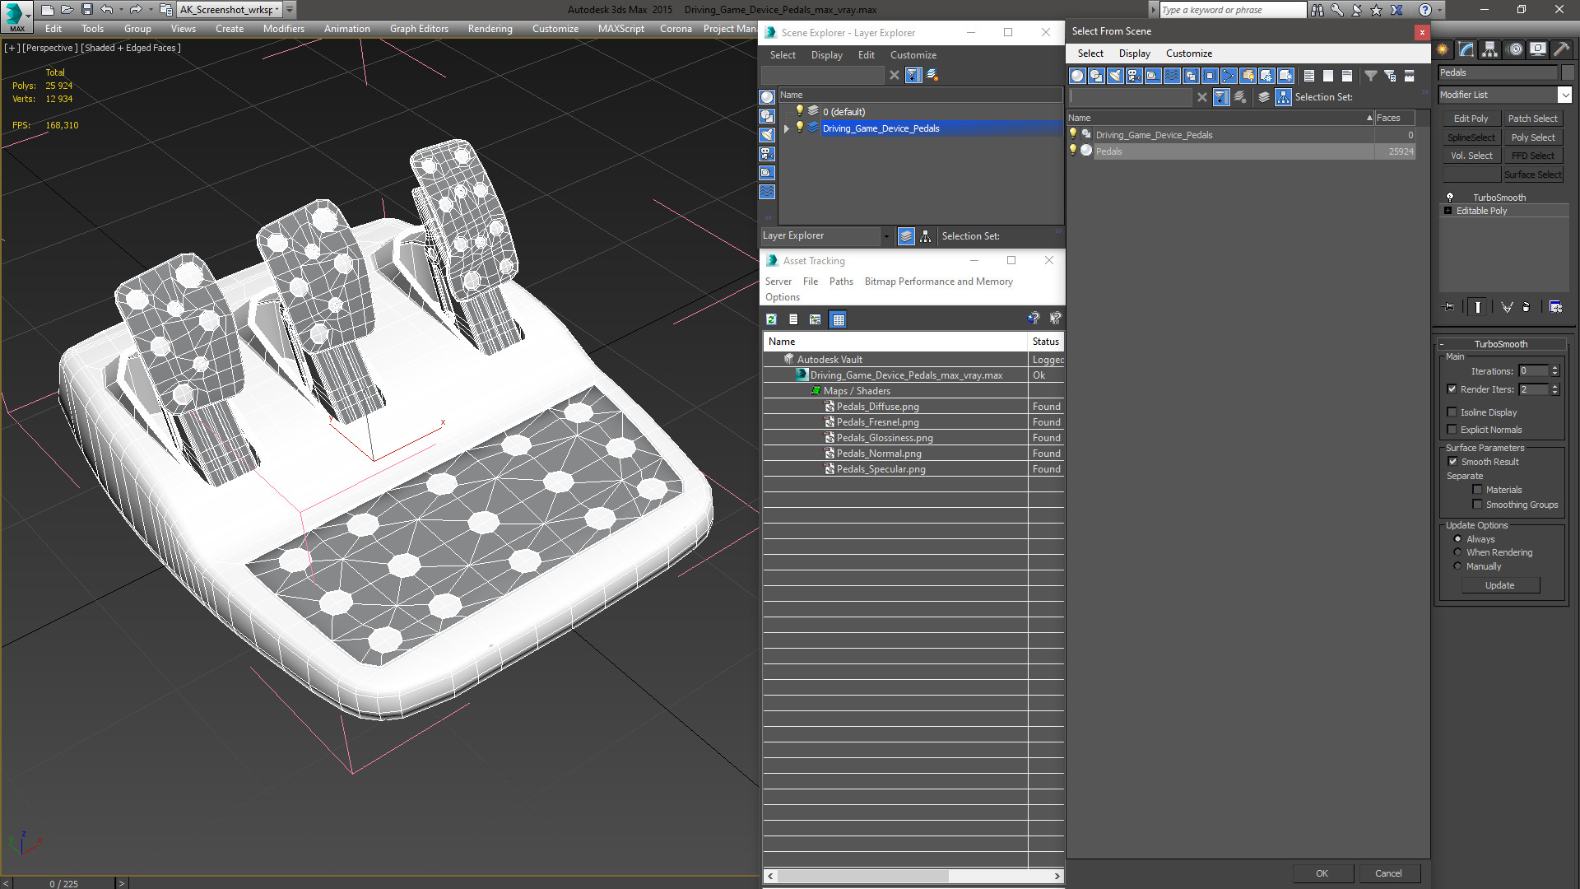Open the Modifier List dropdown

point(1564,95)
